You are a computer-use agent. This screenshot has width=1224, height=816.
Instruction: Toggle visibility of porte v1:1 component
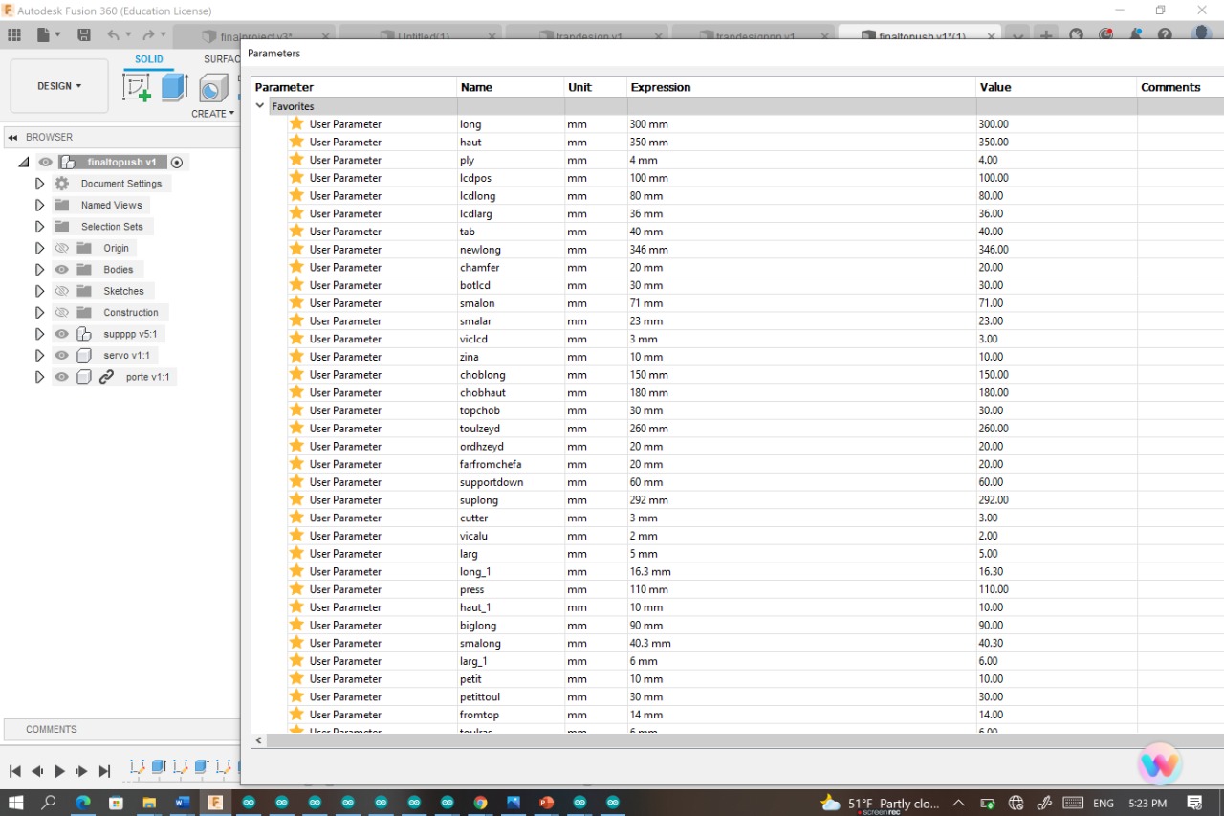click(x=62, y=377)
